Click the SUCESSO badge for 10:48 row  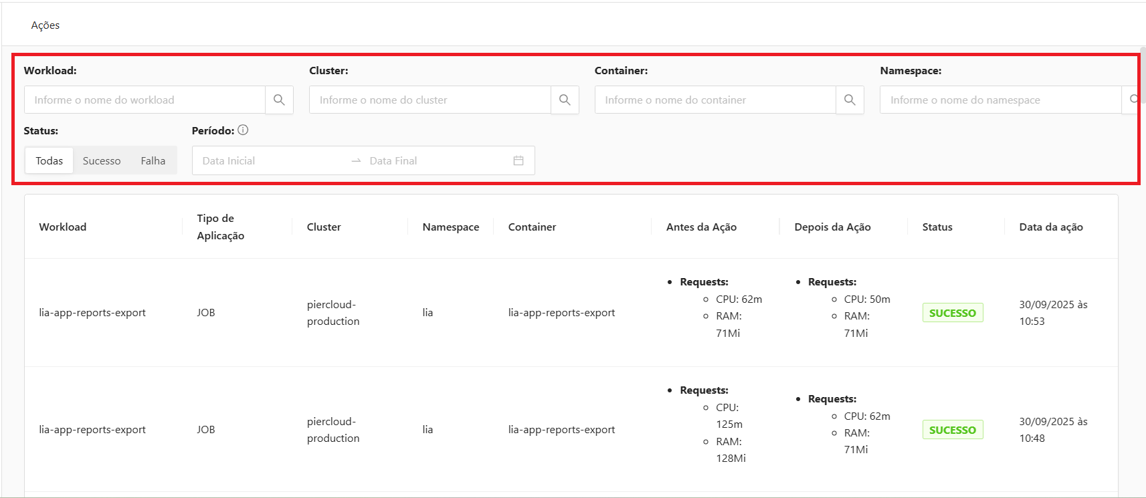pos(952,430)
